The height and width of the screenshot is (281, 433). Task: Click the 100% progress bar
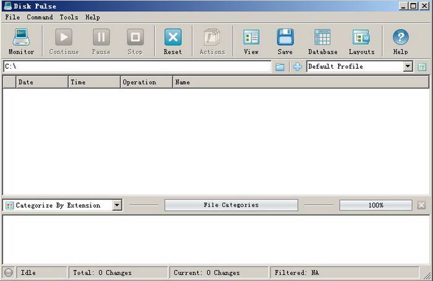[376, 205]
